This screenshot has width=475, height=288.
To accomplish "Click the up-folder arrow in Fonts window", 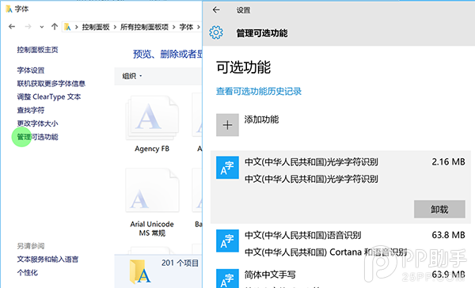I will tap(55, 27).
